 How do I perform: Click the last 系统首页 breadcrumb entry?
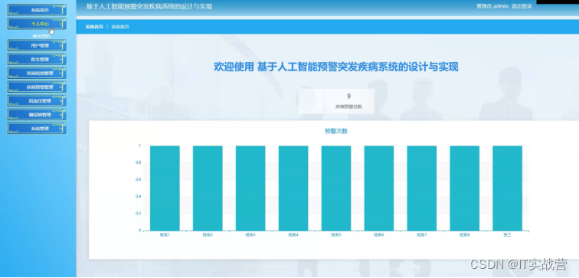[x=120, y=27]
